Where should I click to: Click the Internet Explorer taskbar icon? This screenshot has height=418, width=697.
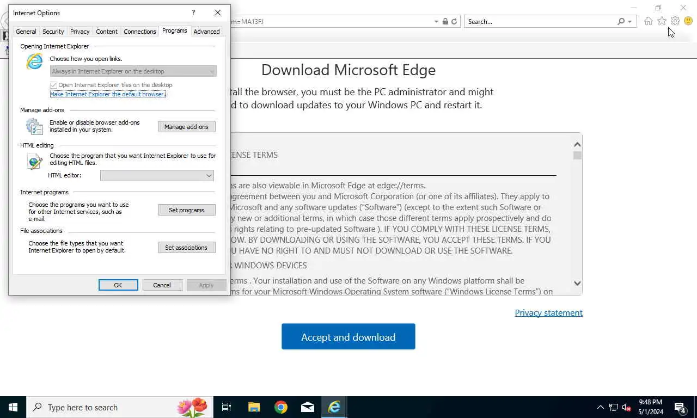[334, 407]
